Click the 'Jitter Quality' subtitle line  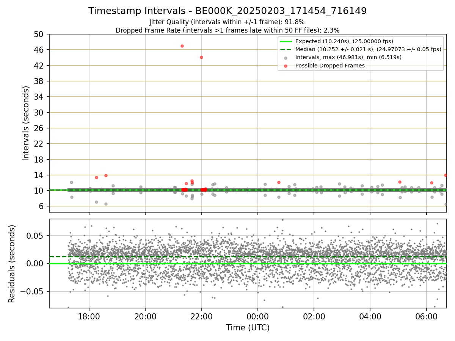coord(227,22)
